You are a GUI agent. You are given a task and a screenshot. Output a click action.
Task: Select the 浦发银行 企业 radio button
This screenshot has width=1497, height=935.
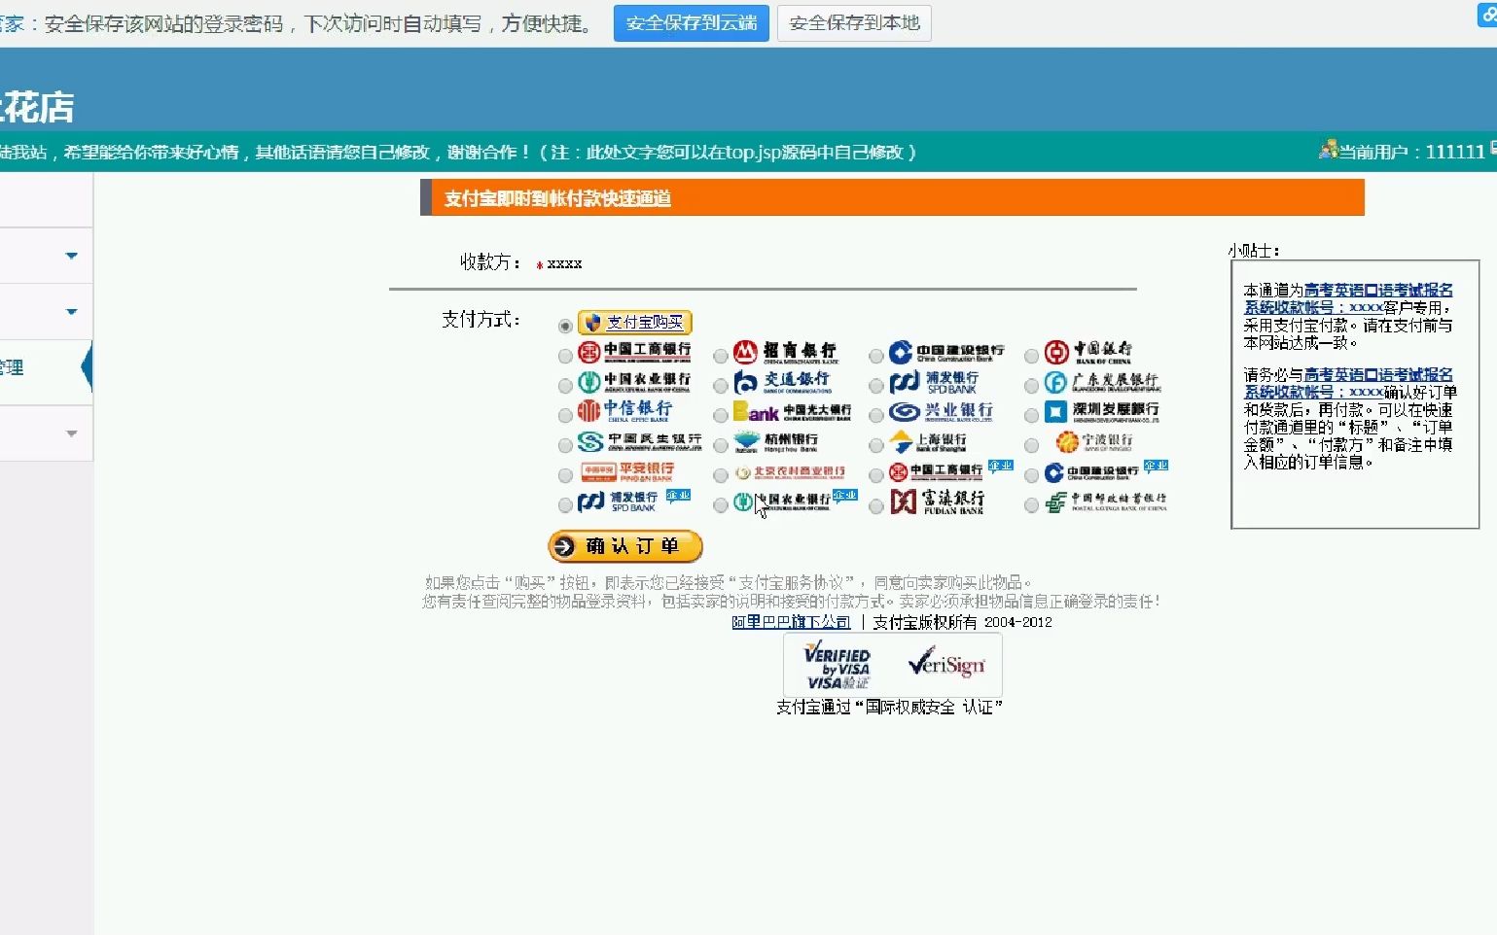pos(565,505)
